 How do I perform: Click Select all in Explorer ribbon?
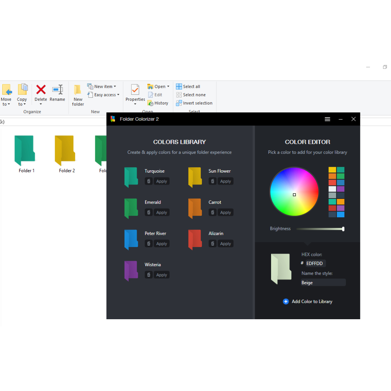[x=188, y=87]
